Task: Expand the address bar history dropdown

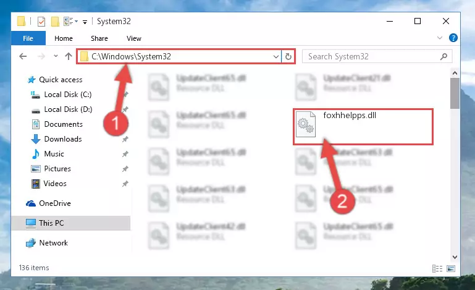Action: 275,56
